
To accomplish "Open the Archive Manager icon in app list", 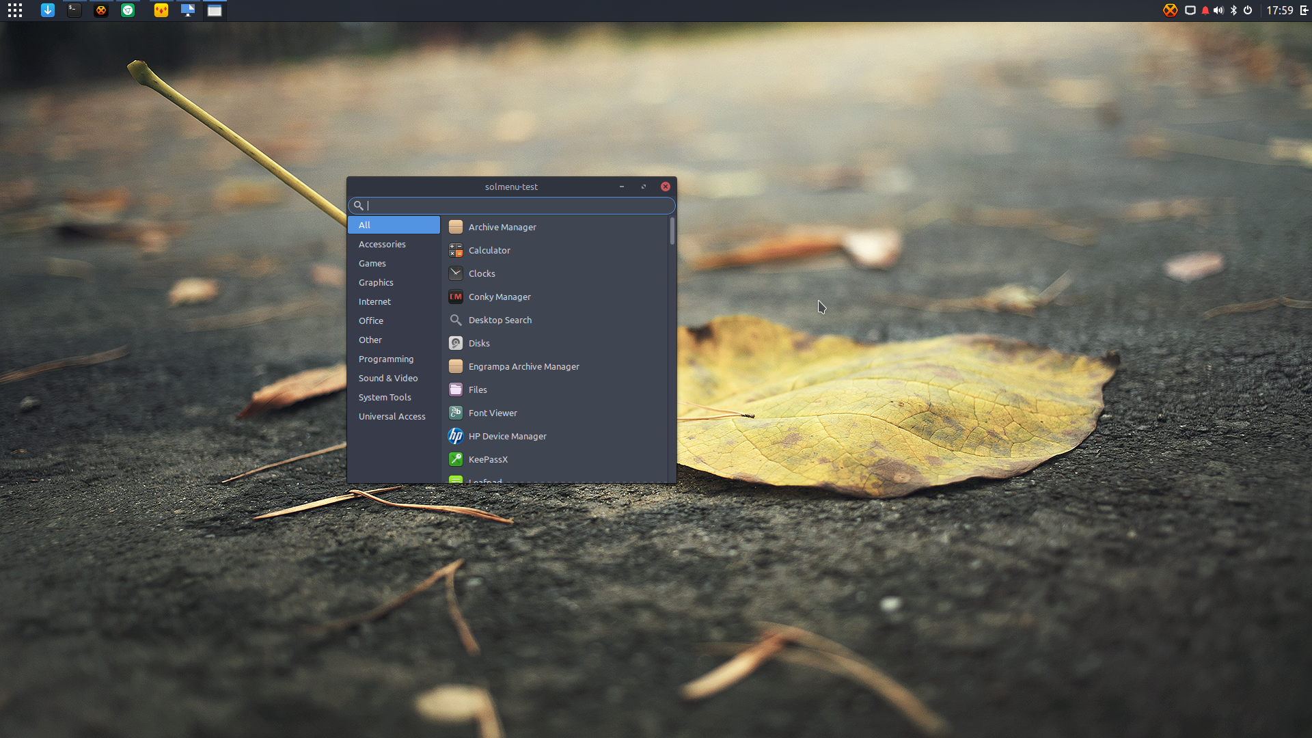I will coord(456,227).
